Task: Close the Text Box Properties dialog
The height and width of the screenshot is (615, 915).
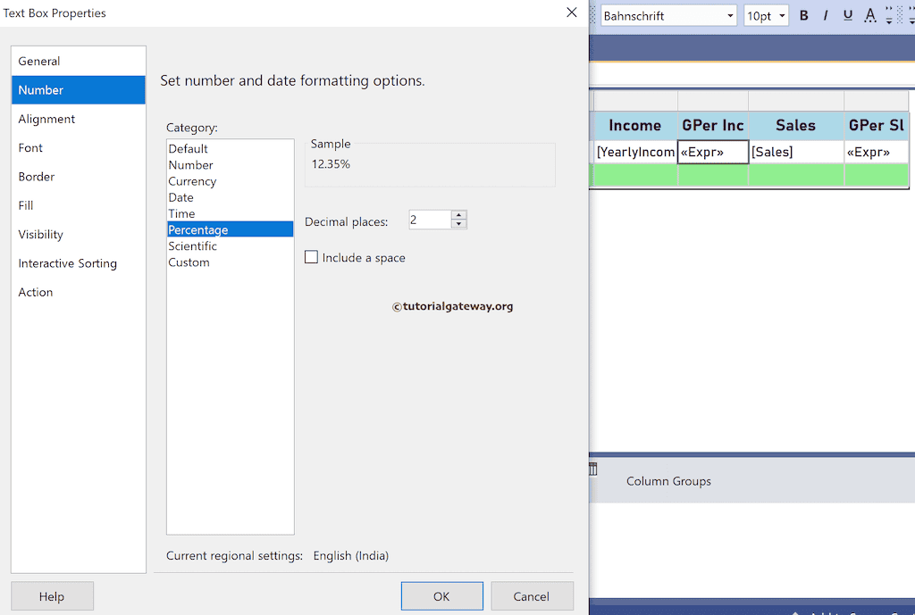Action: click(x=571, y=12)
